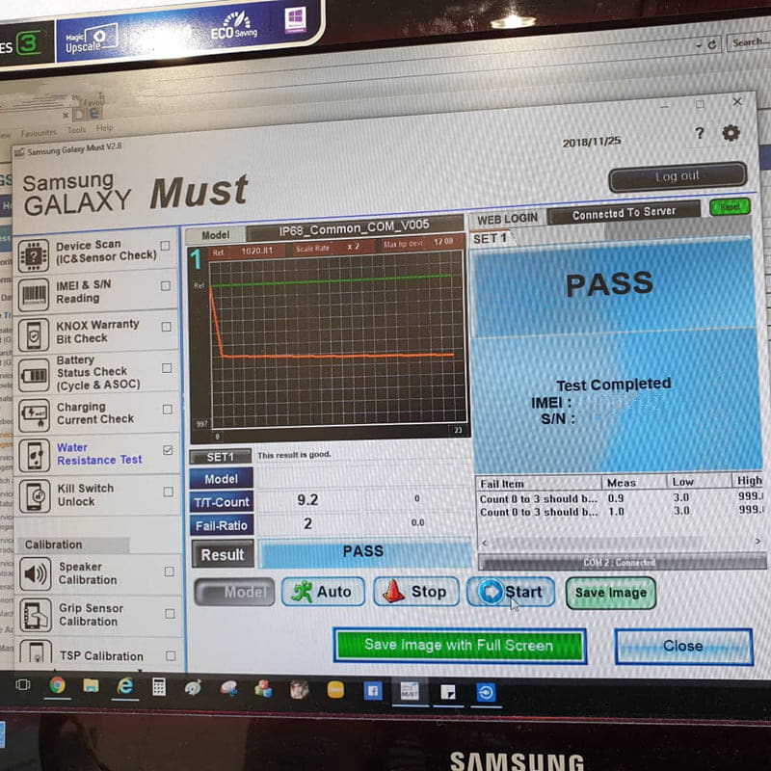Enable the Battery Status Check checkbox
771x771 pixels.
click(x=167, y=368)
